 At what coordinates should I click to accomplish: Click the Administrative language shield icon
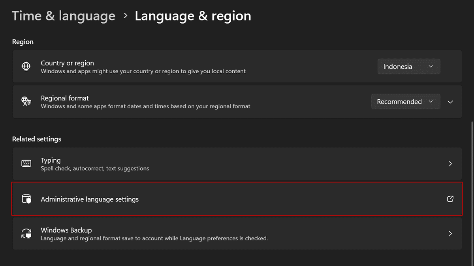pos(26,199)
